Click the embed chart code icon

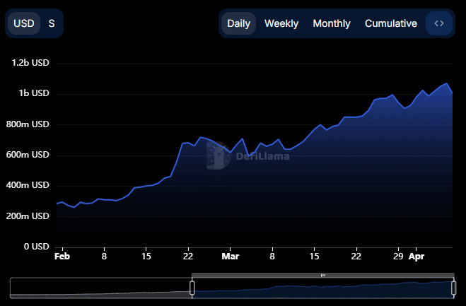tap(438, 23)
